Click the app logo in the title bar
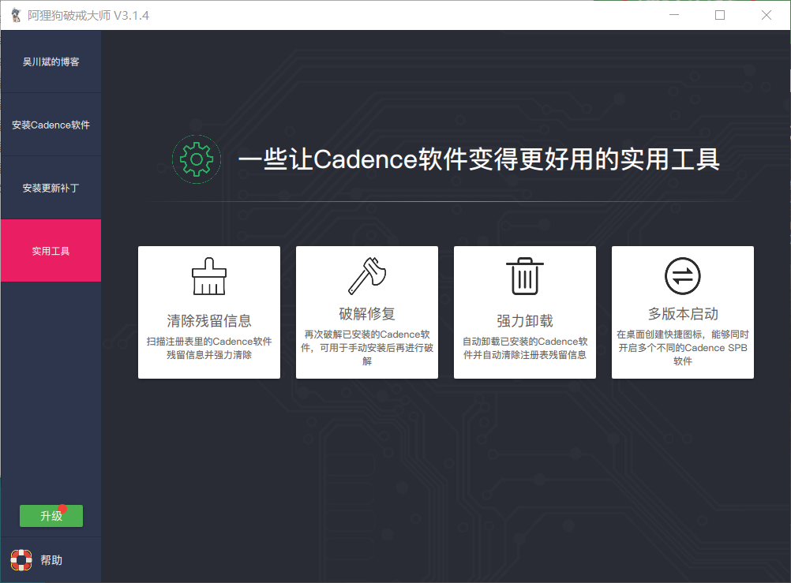This screenshot has width=791, height=583. [x=13, y=14]
